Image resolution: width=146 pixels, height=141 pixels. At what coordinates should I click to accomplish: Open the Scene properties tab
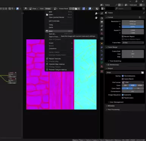(x=102, y=30)
